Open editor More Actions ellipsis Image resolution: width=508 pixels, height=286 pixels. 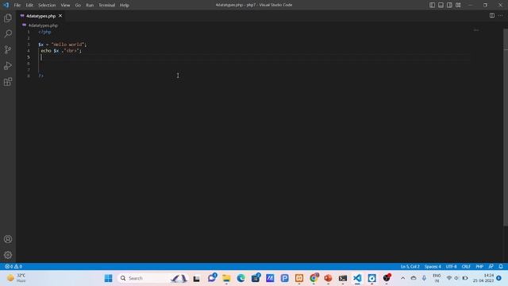501,16
